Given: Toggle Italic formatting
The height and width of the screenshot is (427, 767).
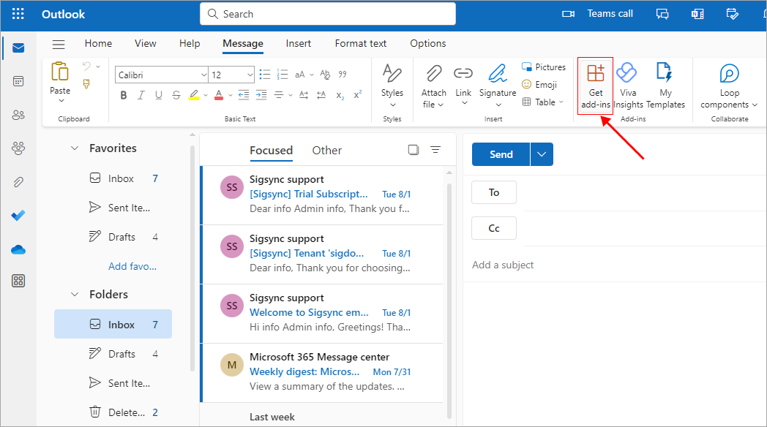Looking at the screenshot, I should (x=141, y=95).
